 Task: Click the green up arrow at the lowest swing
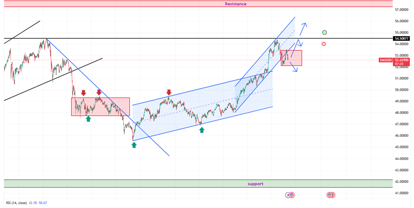point(134,145)
